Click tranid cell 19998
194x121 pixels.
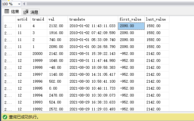pos(39,67)
